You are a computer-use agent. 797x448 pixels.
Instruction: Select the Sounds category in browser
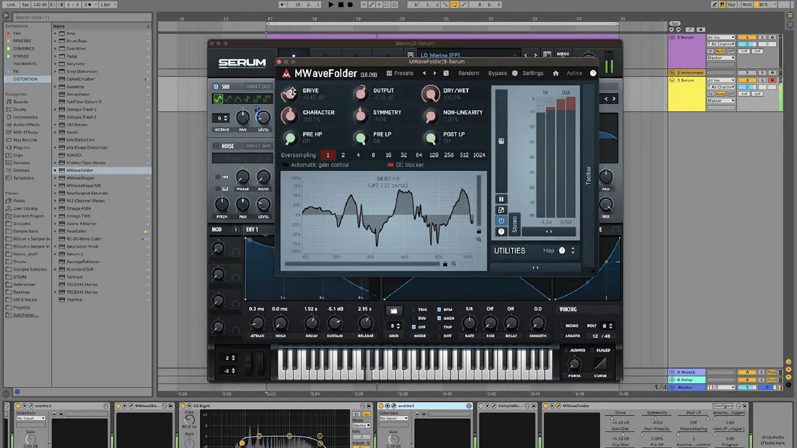coord(20,101)
